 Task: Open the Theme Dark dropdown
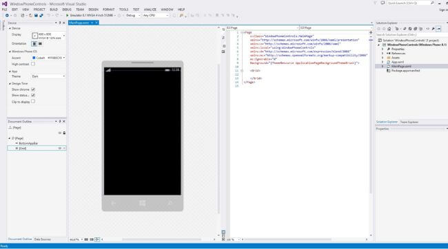click(48, 76)
